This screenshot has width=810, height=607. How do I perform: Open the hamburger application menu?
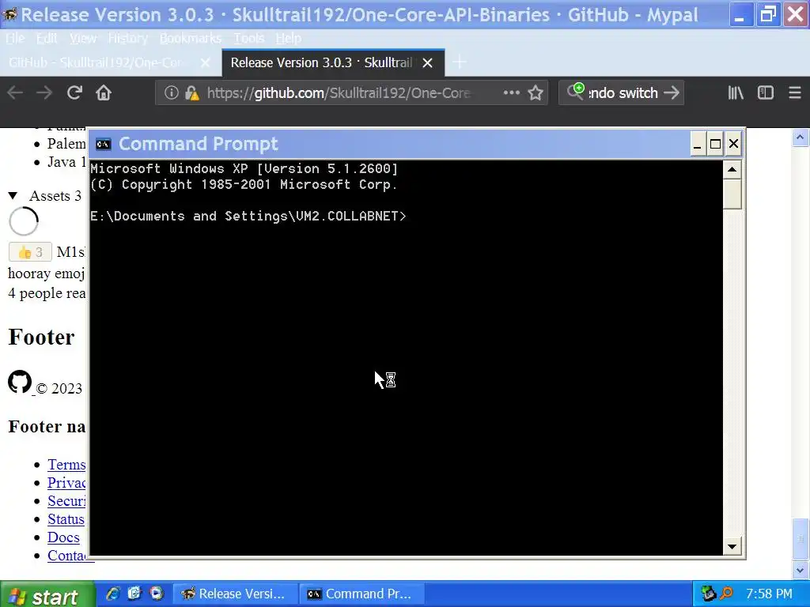click(x=795, y=93)
